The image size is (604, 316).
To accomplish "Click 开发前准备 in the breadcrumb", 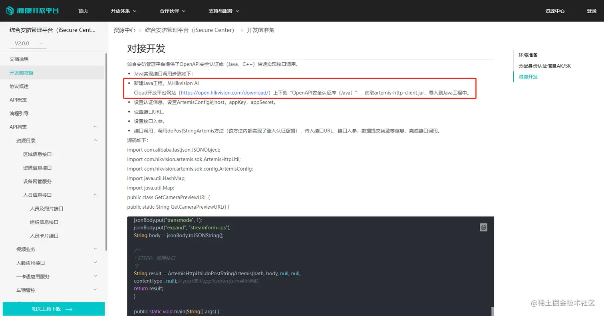I will pos(260,30).
